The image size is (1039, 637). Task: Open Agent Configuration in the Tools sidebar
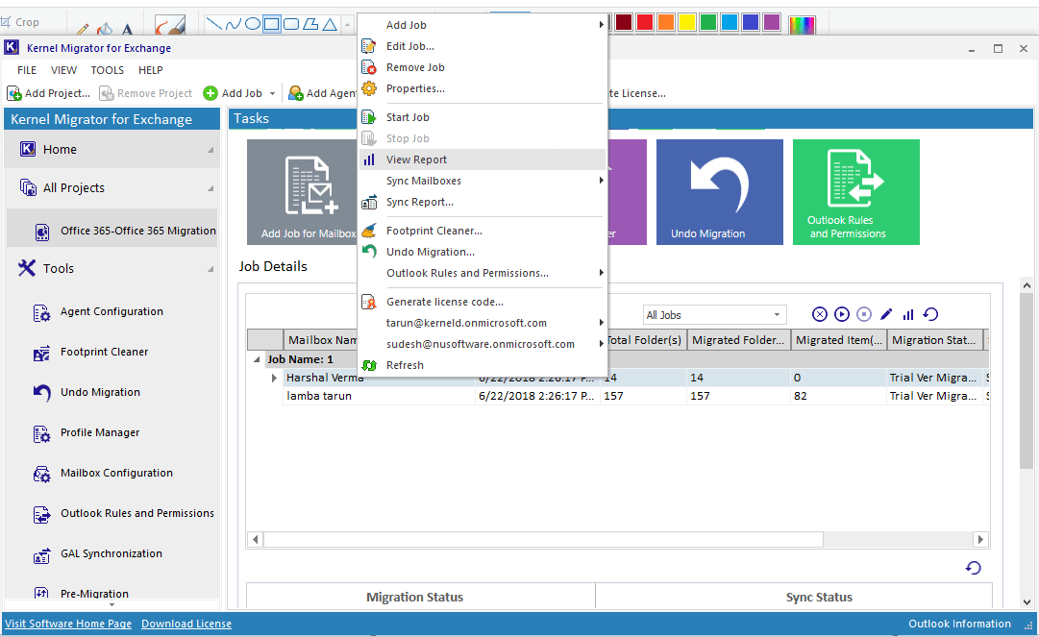[x=111, y=312]
